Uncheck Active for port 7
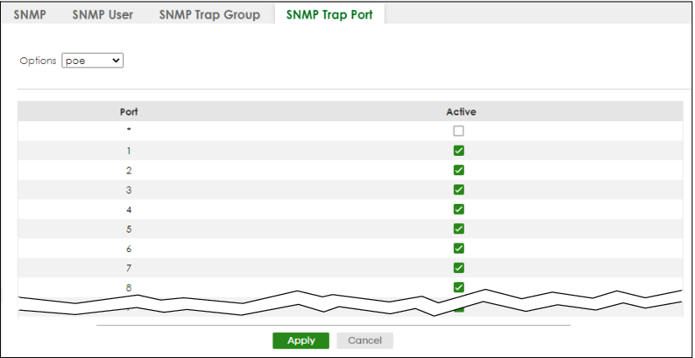 (x=459, y=268)
